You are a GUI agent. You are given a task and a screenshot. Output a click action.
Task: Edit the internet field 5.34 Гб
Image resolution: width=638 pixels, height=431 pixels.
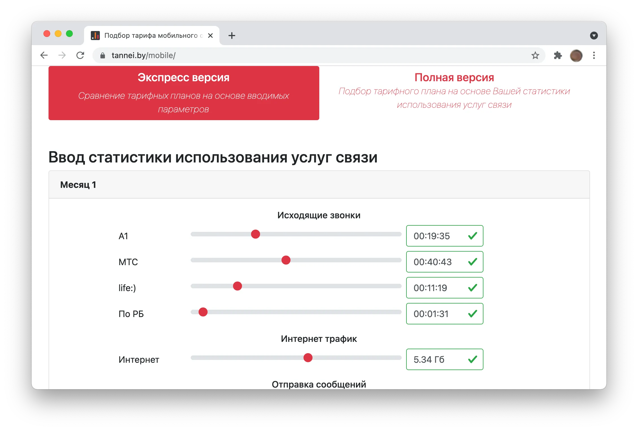coord(445,359)
